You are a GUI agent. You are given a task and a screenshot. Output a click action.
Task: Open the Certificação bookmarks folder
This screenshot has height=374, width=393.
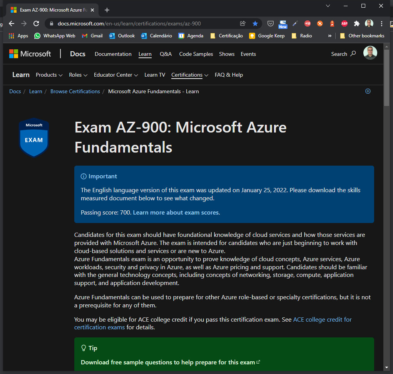tap(227, 36)
